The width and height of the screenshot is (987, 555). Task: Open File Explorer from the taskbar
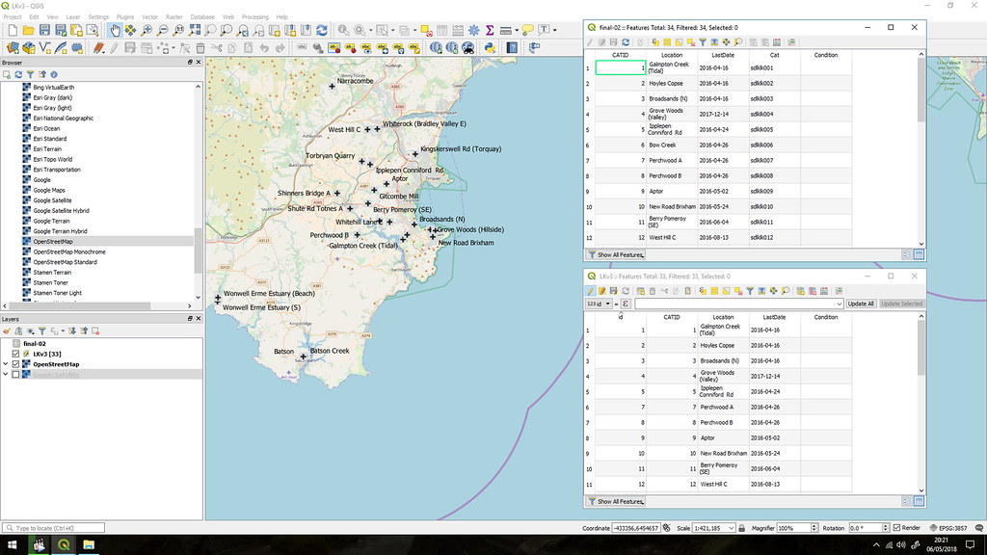[x=88, y=545]
